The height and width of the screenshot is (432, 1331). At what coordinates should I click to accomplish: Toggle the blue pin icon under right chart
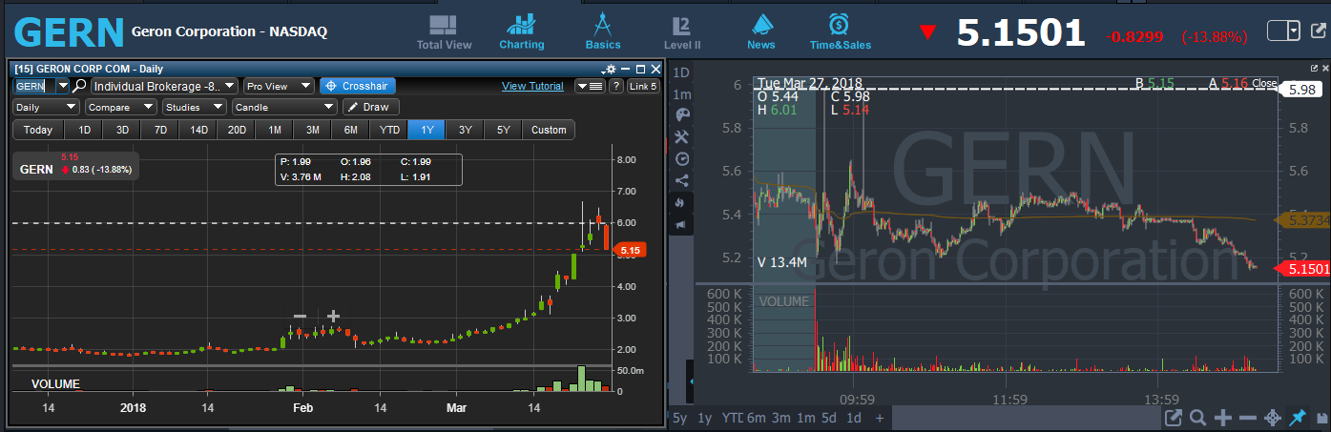tap(1297, 418)
